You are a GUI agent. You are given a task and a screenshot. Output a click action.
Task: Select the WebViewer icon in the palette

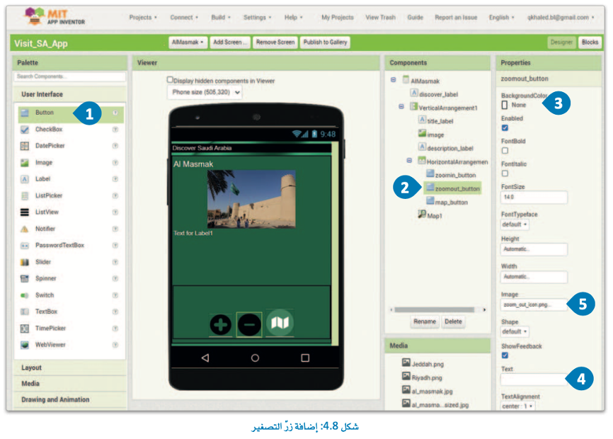click(x=25, y=345)
